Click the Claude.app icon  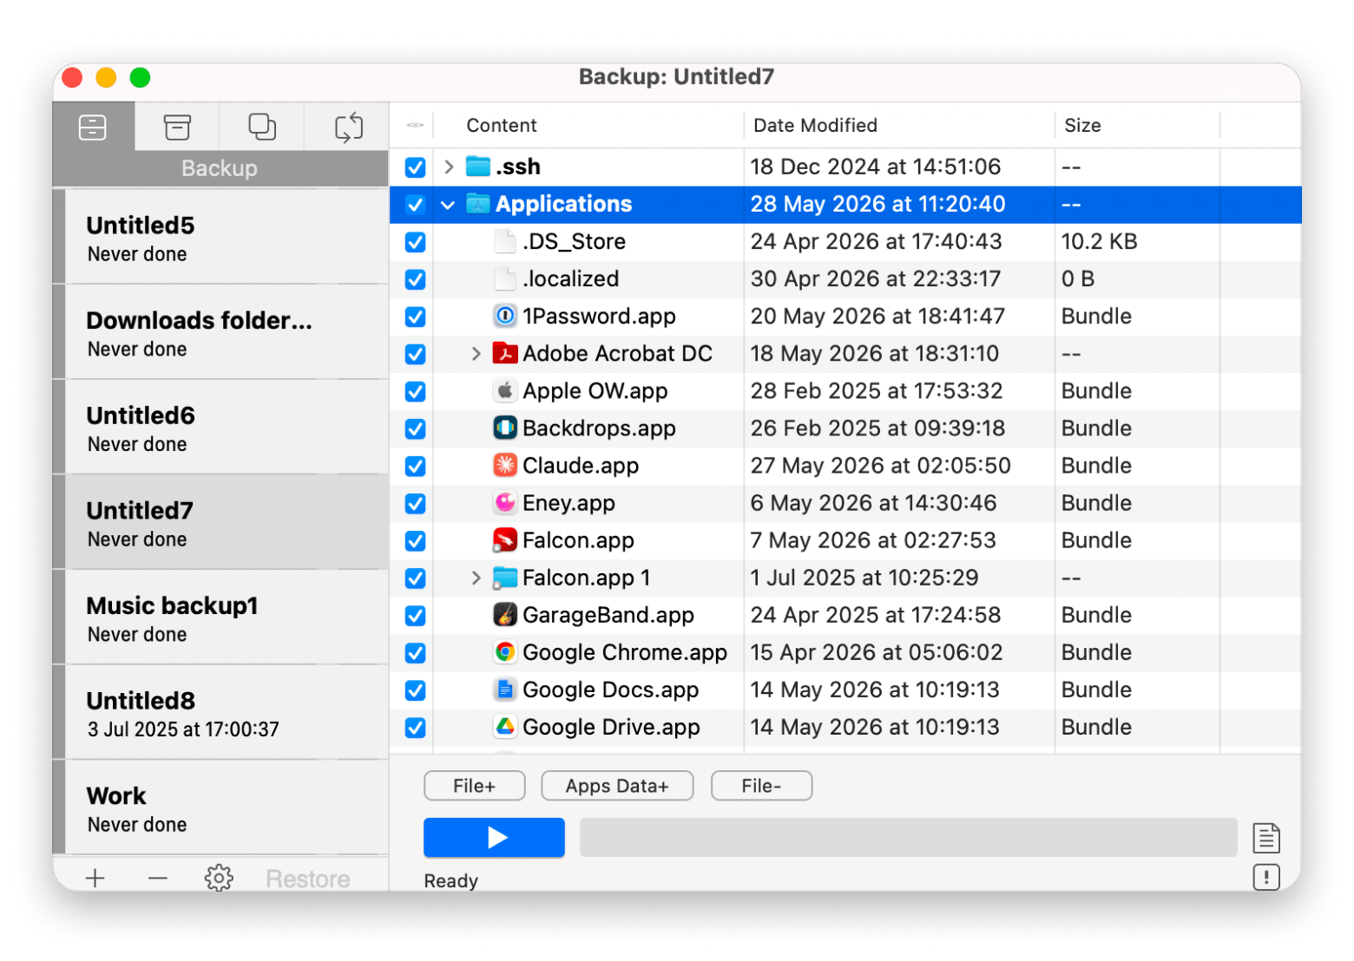505,465
